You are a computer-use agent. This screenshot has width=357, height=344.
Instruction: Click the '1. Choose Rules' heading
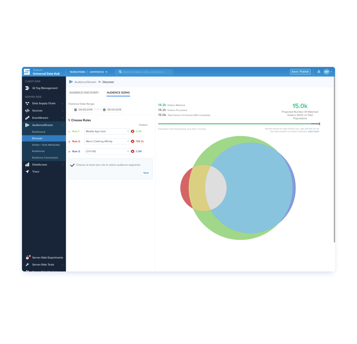point(80,120)
